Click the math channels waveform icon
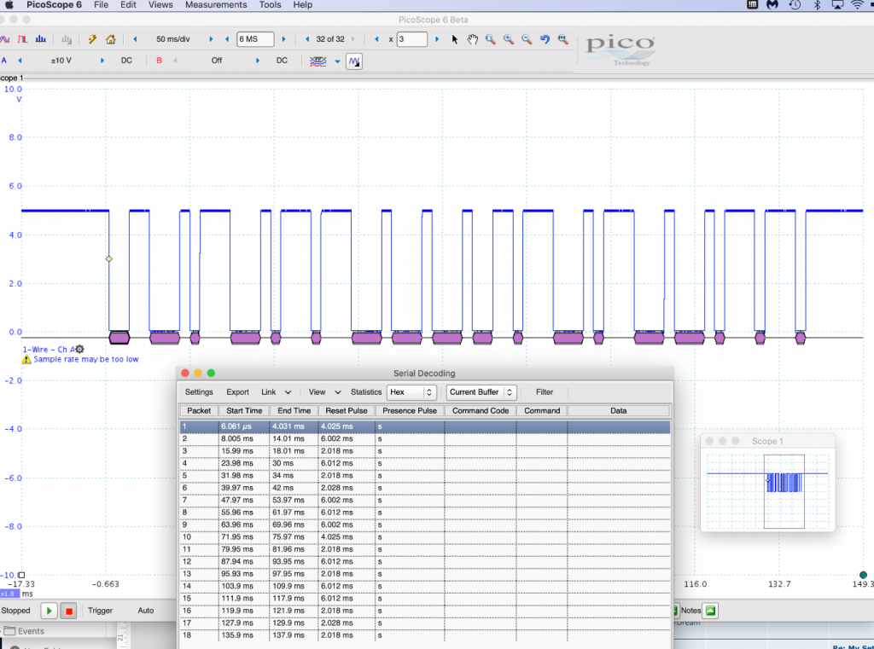This screenshot has width=874, height=649. click(354, 61)
